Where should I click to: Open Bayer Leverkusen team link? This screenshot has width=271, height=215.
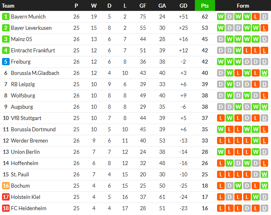(x=31, y=28)
